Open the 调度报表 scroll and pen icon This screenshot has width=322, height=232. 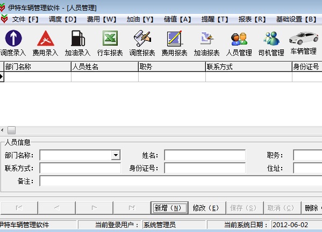coord(142,38)
